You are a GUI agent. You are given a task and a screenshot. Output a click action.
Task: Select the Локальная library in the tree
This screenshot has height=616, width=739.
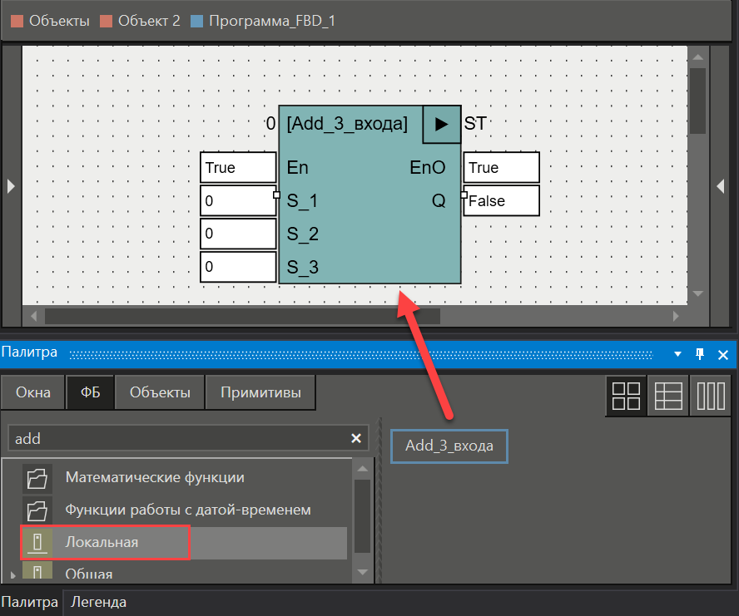point(102,542)
